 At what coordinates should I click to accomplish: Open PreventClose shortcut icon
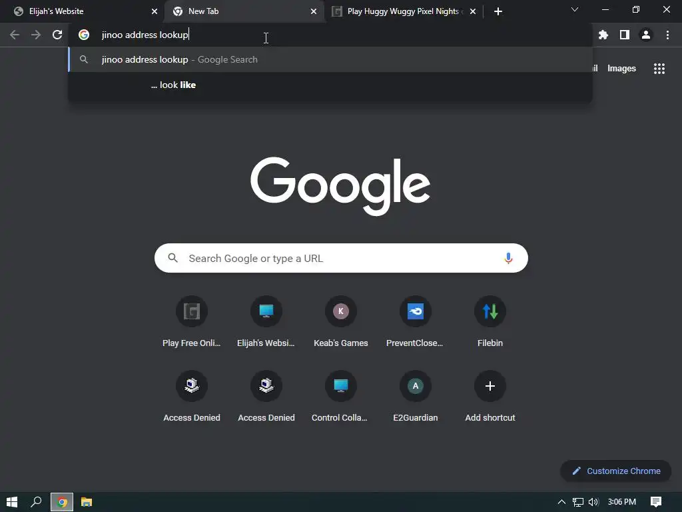pyautogui.click(x=416, y=311)
